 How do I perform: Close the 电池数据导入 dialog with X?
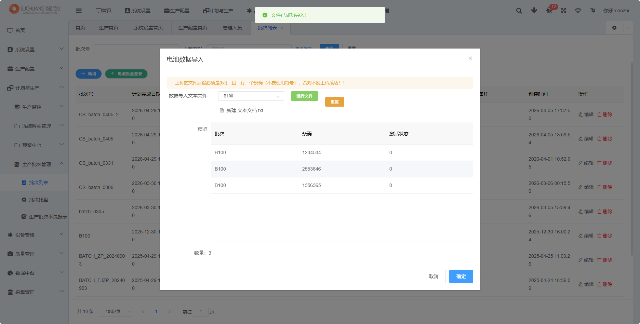[470, 58]
